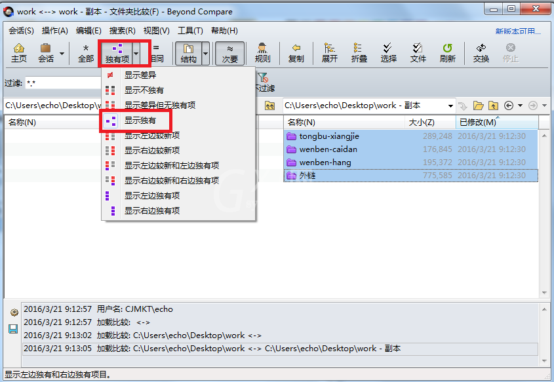Click the 复制 copy toolbar icon

click(x=296, y=53)
